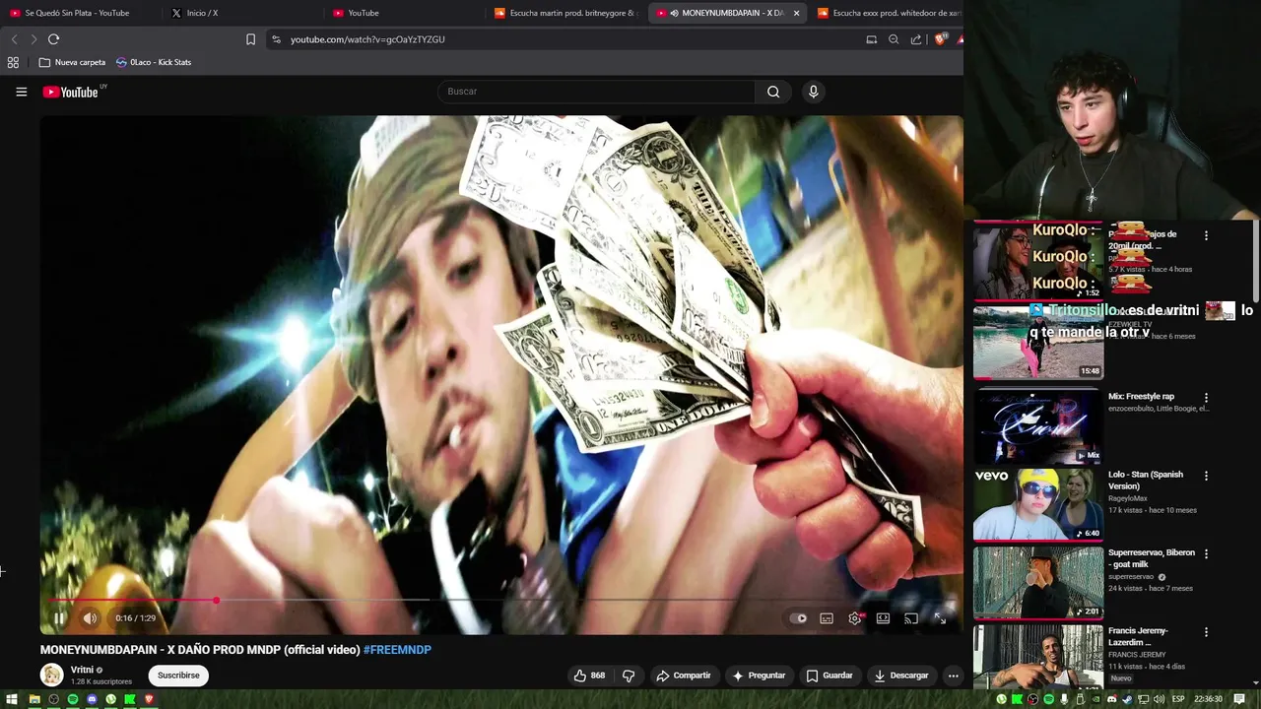Open video player settings gear
The width and height of the screenshot is (1261, 709).
point(855,618)
